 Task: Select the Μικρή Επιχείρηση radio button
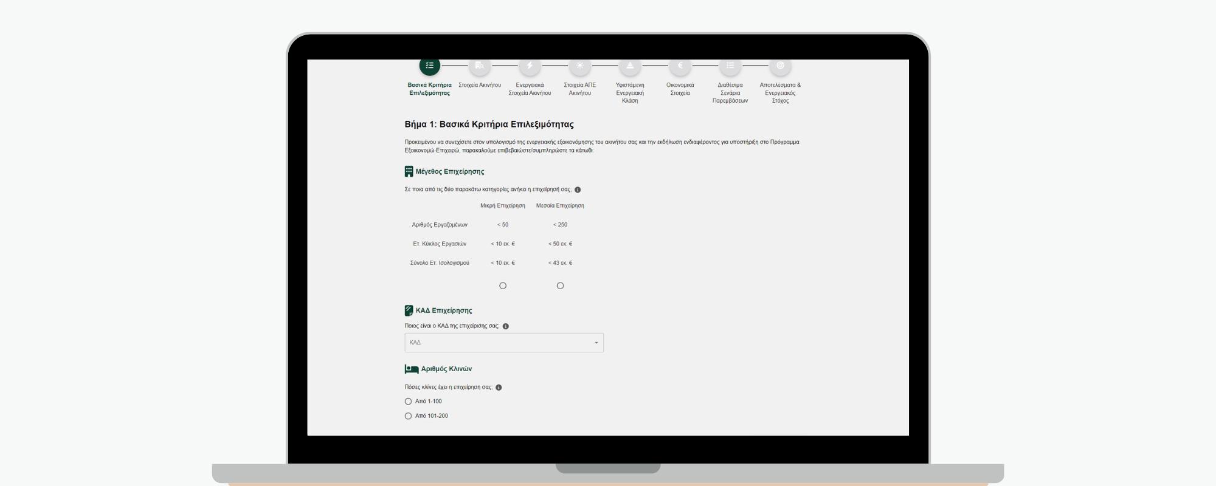pos(503,286)
